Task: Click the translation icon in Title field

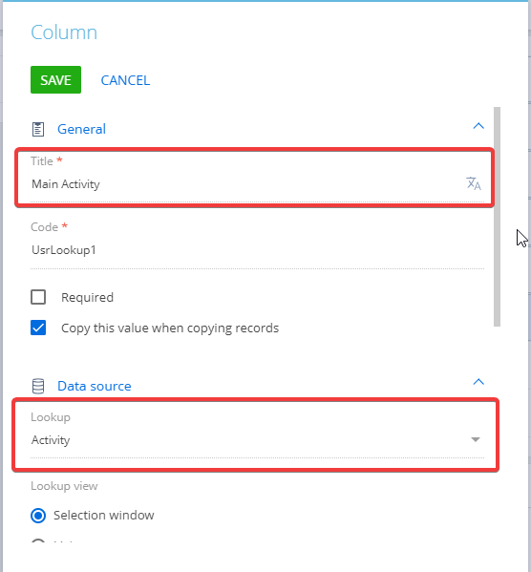Action: pos(474,183)
